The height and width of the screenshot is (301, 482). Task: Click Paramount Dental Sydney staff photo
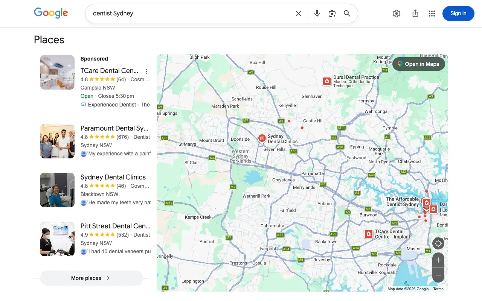point(57,141)
